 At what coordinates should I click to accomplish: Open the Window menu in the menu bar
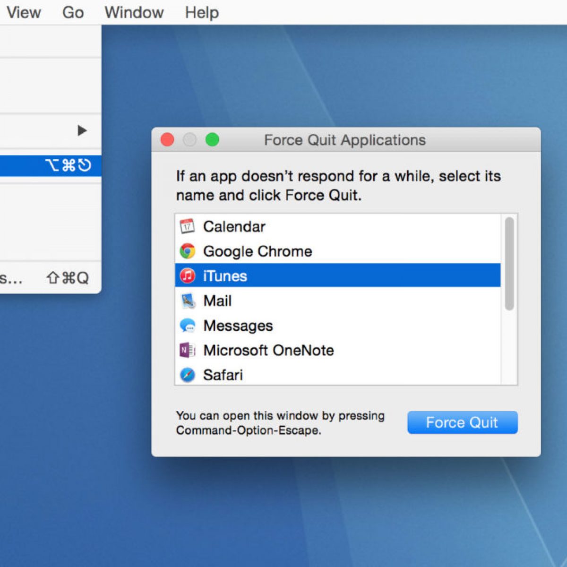pyautogui.click(x=134, y=12)
